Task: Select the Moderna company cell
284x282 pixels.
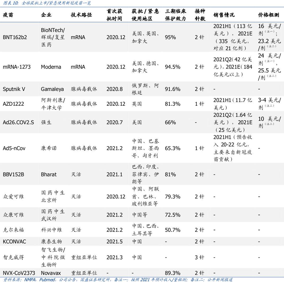Action: click(51, 67)
